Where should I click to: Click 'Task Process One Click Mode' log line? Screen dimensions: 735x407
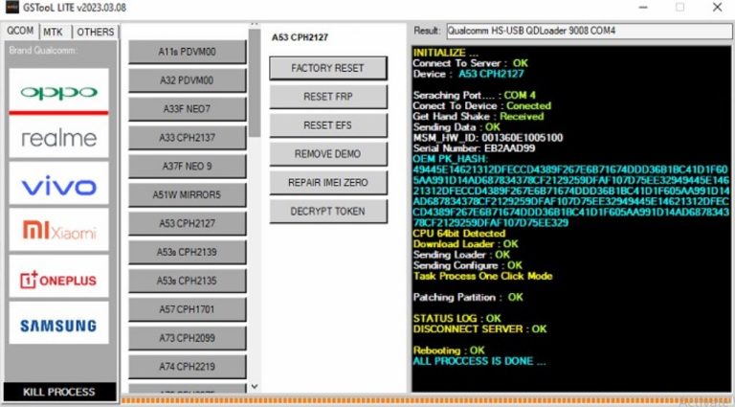tap(482, 276)
